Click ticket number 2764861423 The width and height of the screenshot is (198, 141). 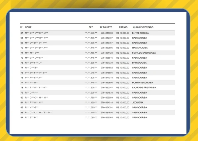tap(107, 53)
